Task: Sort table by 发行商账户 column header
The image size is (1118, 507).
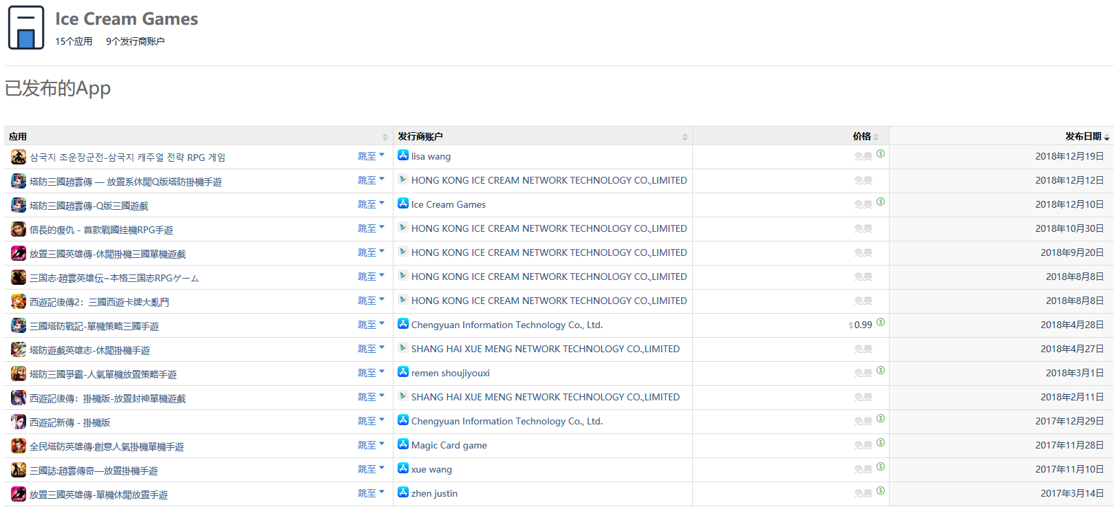Action: pyautogui.click(x=542, y=136)
